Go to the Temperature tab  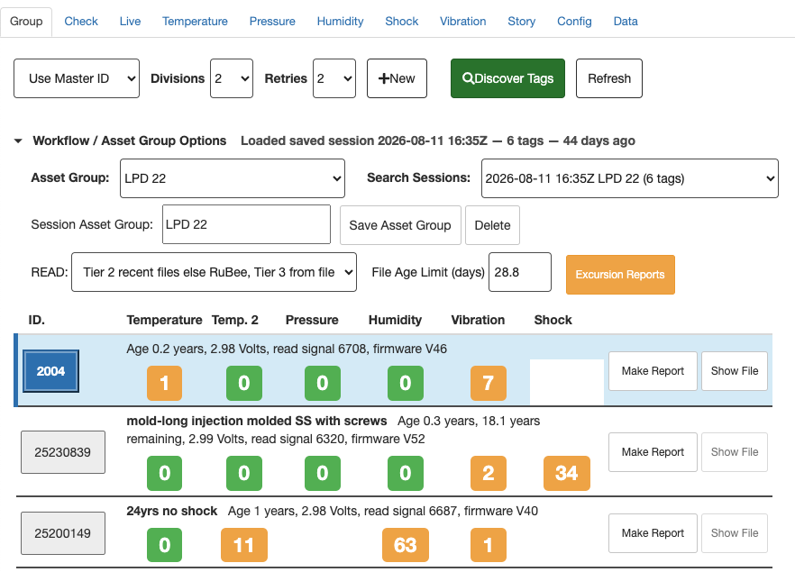tap(195, 22)
